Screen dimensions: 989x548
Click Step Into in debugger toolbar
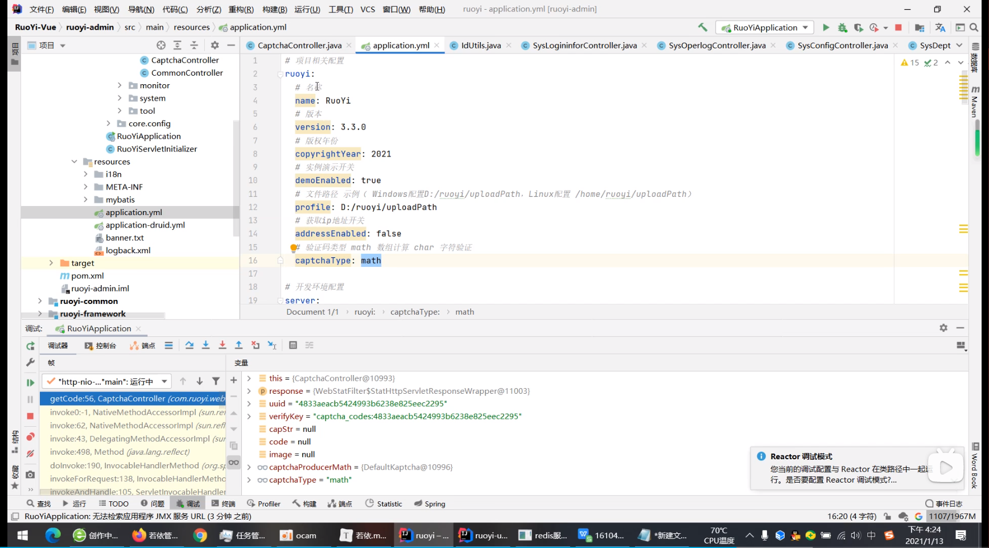tap(206, 345)
